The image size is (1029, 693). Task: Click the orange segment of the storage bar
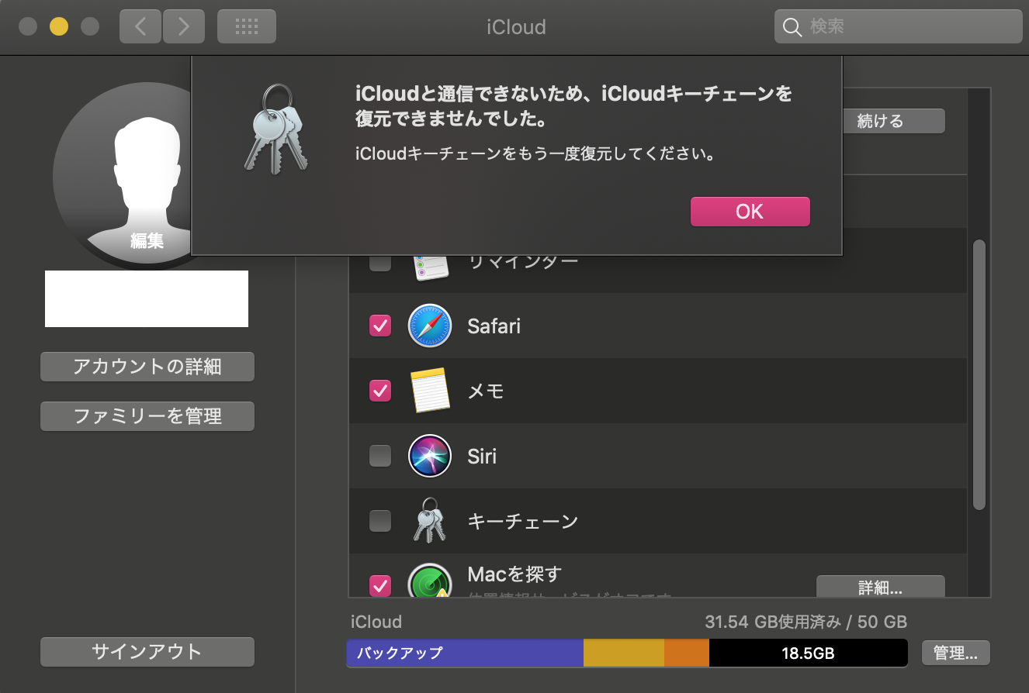(x=687, y=653)
